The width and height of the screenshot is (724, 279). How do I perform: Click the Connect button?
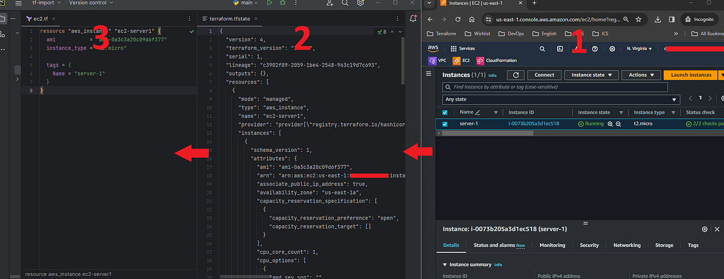coord(544,75)
